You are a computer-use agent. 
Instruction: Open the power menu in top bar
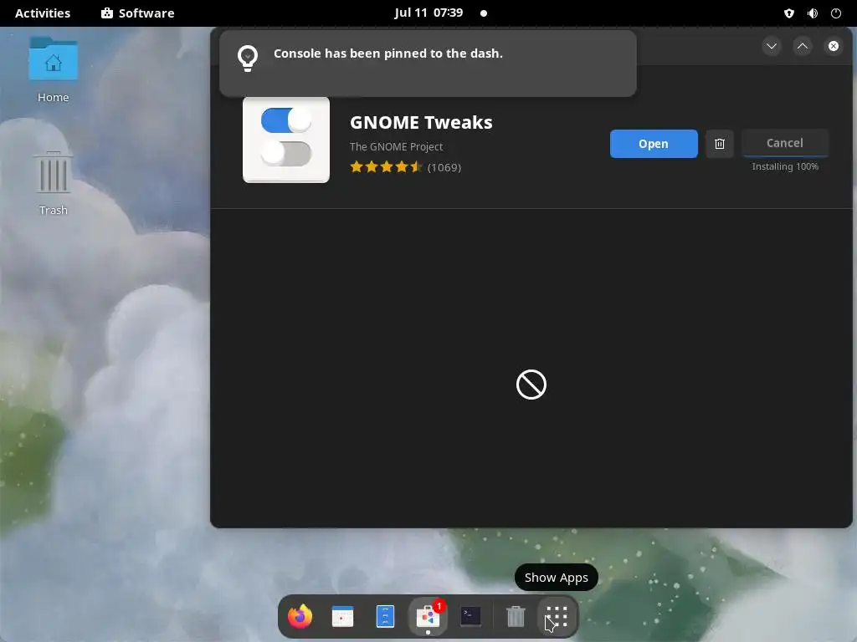[x=836, y=13]
